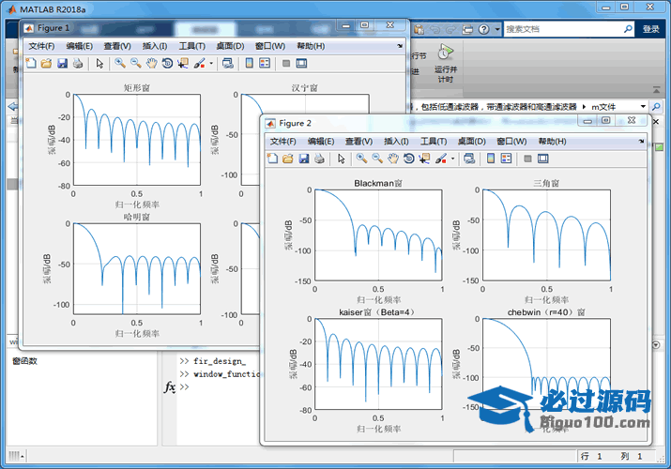Image resolution: width=671 pixels, height=469 pixels.
Task: Click Insert Colorbar icon in Figure 2
Action: pyautogui.click(x=491, y=159)
